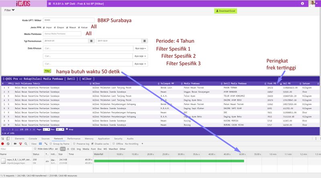
Task: Toggle the red network filter icon
Action: point(20,144)
